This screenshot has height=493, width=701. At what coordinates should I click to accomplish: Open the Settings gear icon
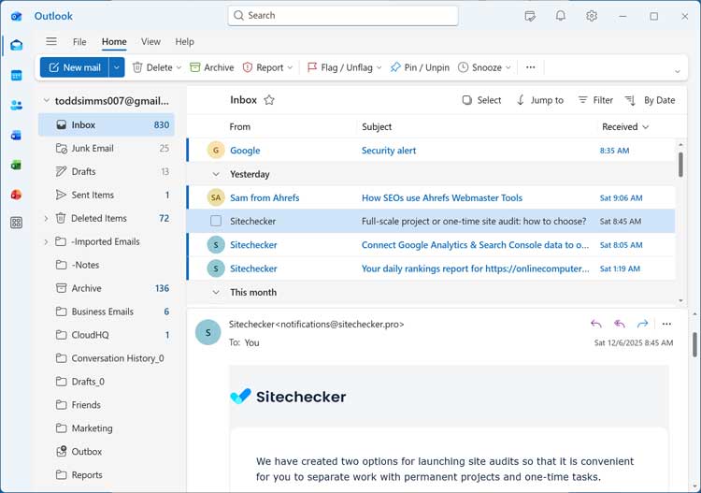(x=592, y=16)
